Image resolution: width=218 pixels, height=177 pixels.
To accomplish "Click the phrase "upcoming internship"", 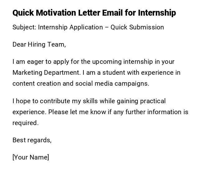I will [x=122, y=62].
